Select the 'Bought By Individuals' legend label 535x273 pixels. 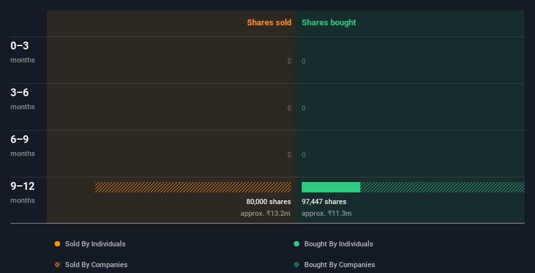click(338, 244)
